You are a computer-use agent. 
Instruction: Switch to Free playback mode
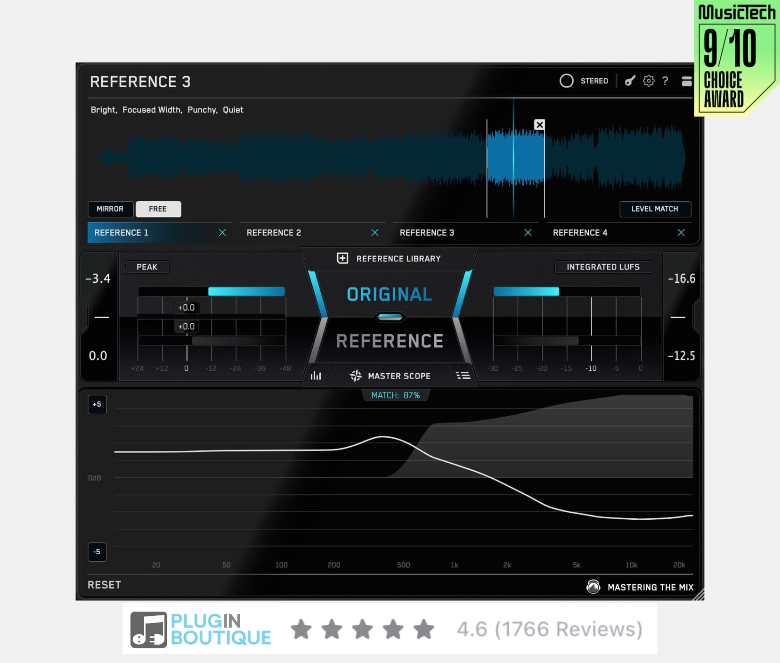pyautogui.click(x=158, y=209)
